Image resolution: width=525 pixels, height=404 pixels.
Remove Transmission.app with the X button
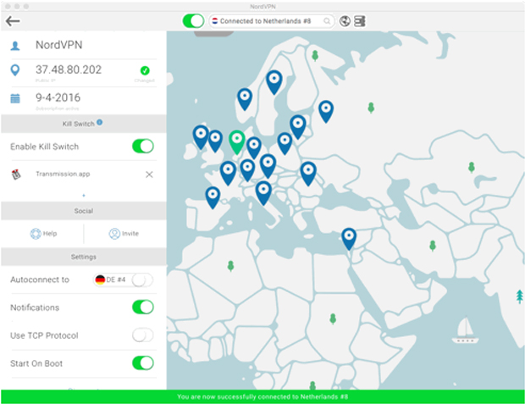(149, 174)
